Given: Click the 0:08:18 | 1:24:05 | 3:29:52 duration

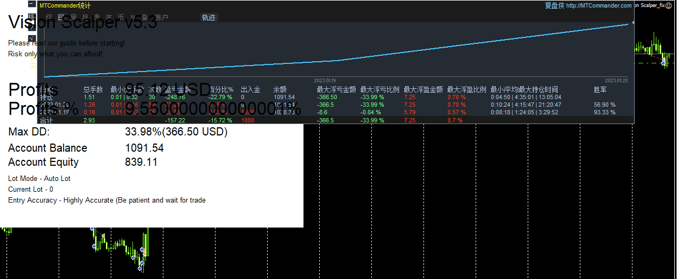Looking at the screenshot, I should [x=523, y=112].
